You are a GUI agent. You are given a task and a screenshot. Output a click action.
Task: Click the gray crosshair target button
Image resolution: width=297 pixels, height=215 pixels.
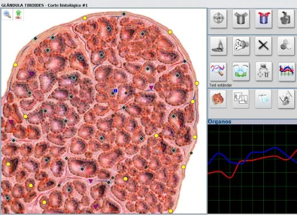click(218, 19)
